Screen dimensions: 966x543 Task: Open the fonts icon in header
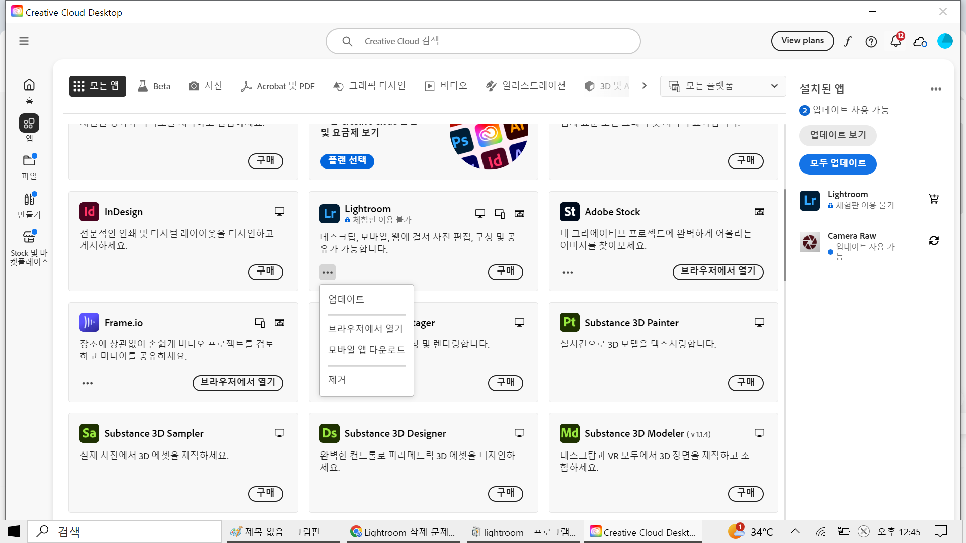click(848, 41)
